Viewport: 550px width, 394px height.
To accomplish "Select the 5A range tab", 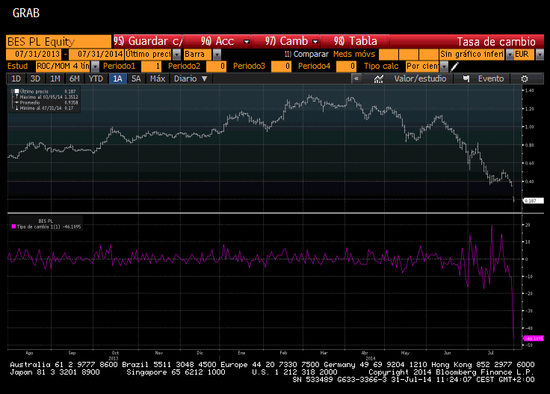I will click(x=136, y=79).
